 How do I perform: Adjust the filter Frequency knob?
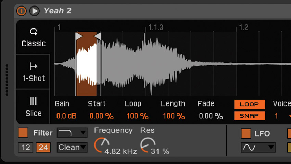[x=102, y=145]
